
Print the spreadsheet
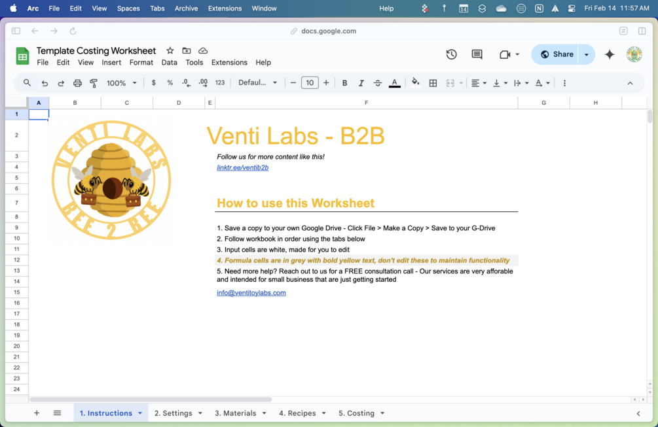[x=77, y=83]
